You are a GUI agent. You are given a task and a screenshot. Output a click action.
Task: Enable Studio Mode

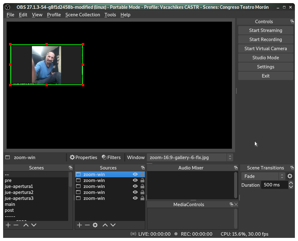click(265, 57)
